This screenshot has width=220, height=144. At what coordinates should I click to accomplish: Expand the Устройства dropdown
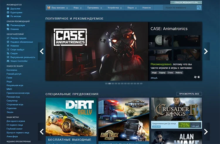[115, 8]
